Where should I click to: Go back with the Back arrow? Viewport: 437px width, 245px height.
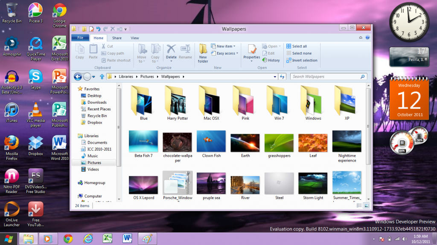[x=78, y=77]
